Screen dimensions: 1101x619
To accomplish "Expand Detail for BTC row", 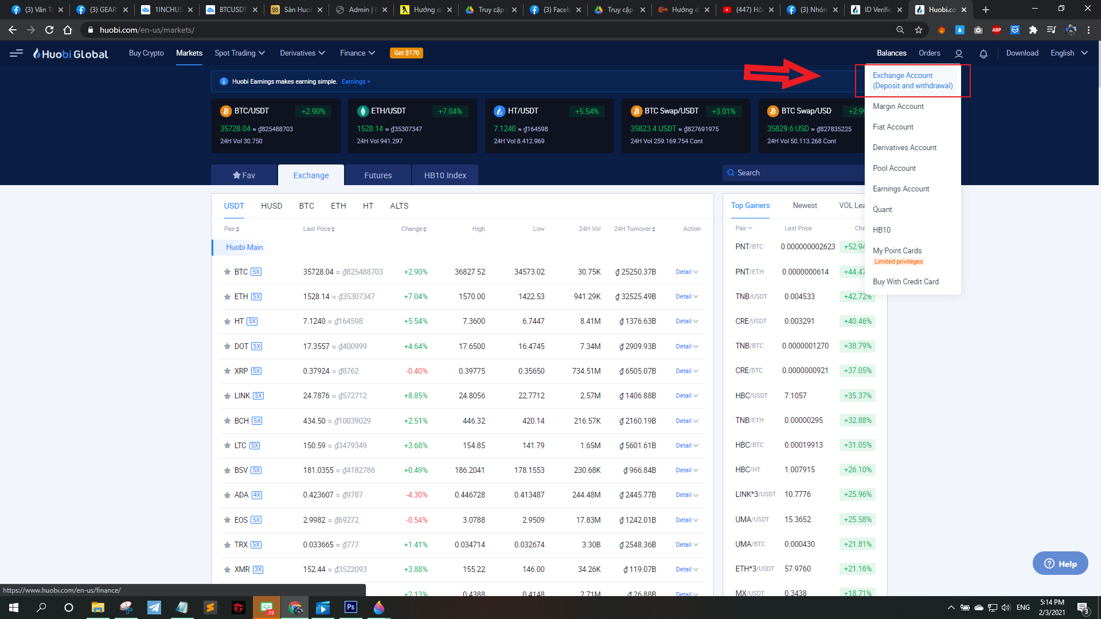I will coord(687,272).
